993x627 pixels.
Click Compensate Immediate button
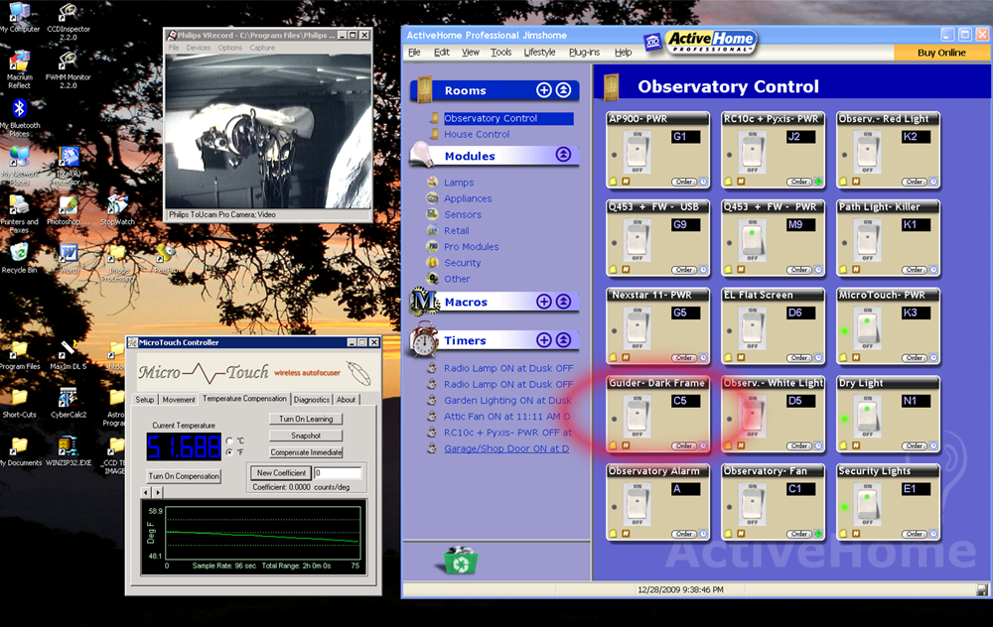pyautogui.click(x=306, y=452)
